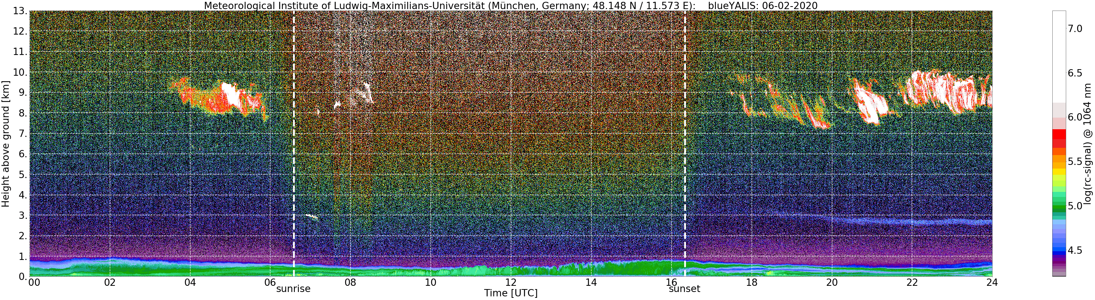This screenshot has width=1095, height=300.
Task: Click the x-axis tick label 16
Action: 671,282
